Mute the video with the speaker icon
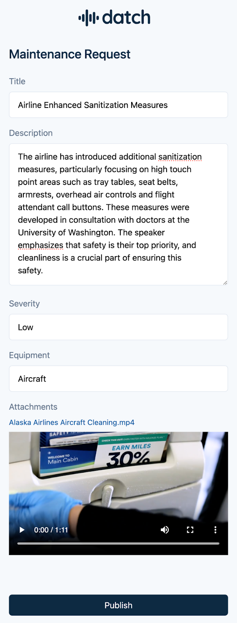The height and width of the screenshot is (623, 237). pyautogui.click(x=165, y=530)
